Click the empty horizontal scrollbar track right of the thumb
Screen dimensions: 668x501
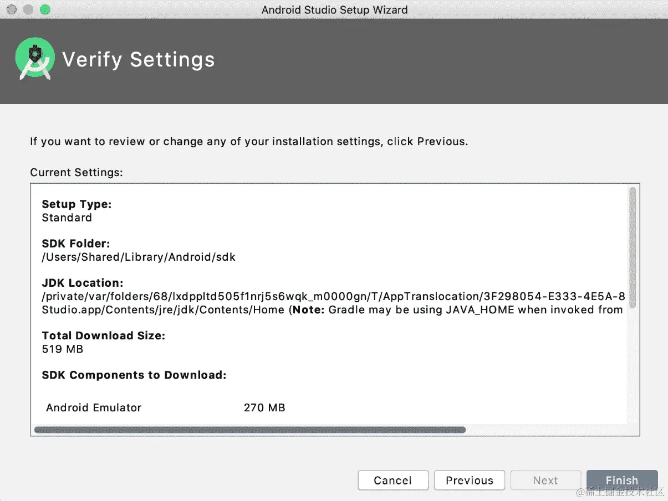(546, 430)
